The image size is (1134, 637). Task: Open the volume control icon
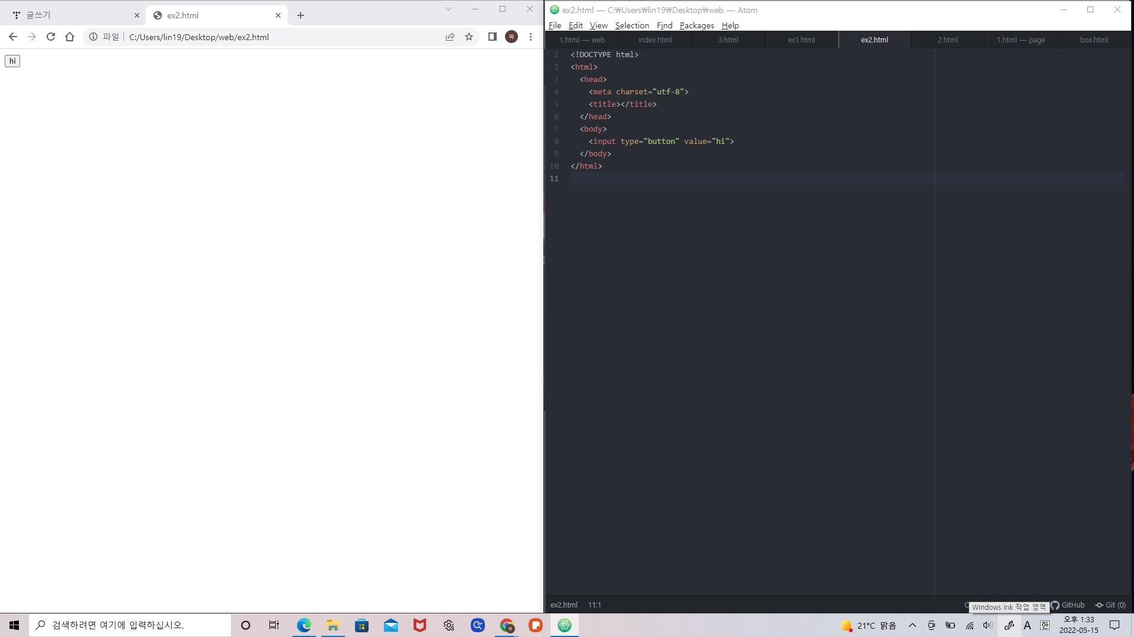pos(988,625)
